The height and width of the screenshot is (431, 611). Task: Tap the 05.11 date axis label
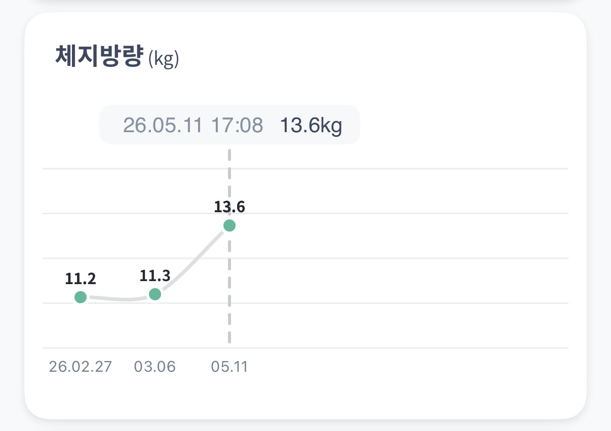pyautogui.click(x=230, y=367)
